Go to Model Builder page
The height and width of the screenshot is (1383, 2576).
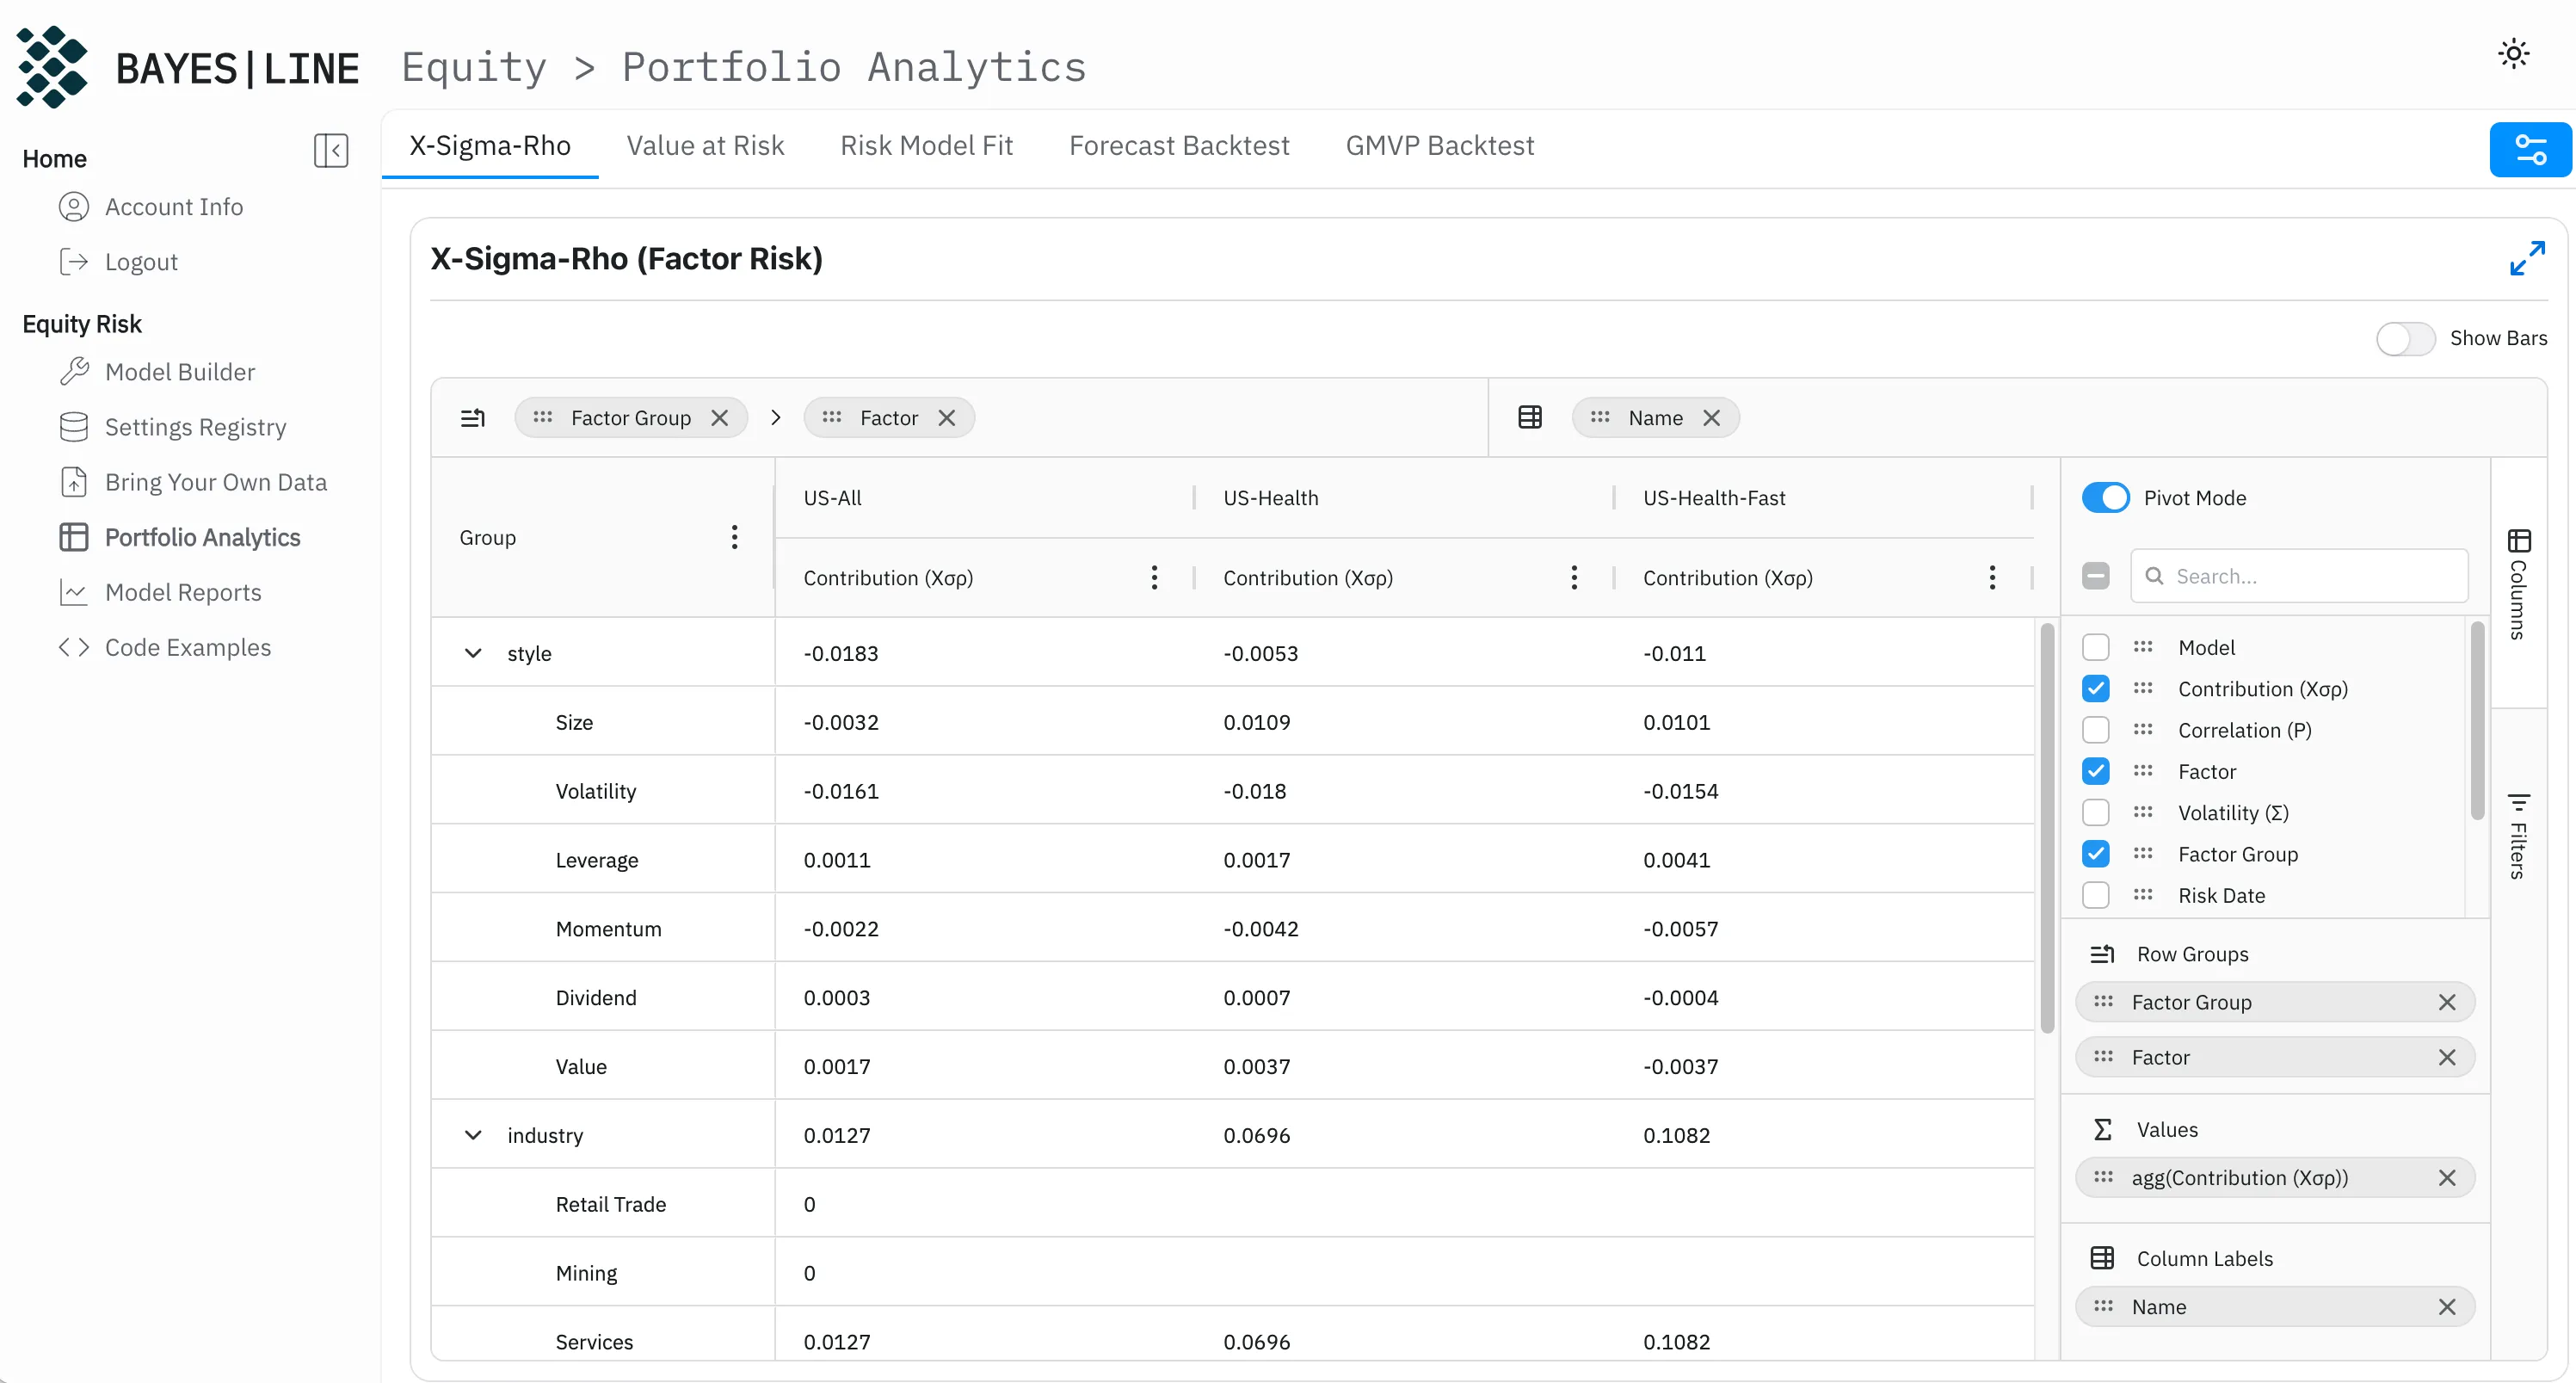pos(180,372)
